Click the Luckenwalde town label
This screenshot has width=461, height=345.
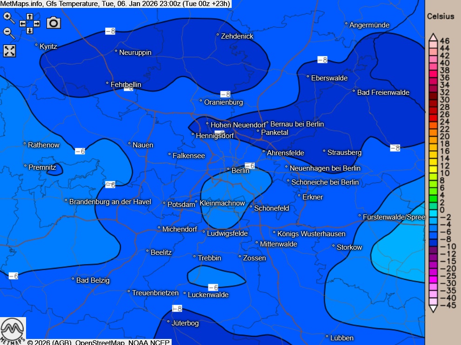pyautogui.click(x=208, y=295)
